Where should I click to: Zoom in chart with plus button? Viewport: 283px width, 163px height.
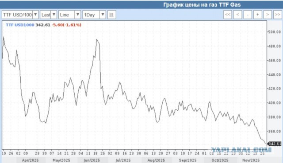(257, 15)
